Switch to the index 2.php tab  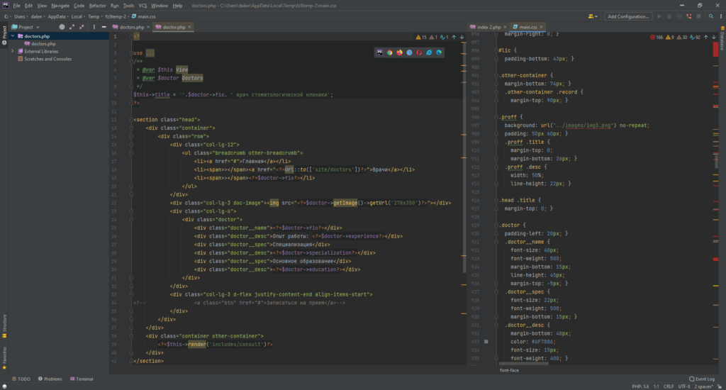[488, 27]
